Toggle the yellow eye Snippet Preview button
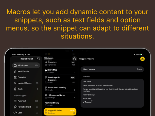This screenshot has height=116, width=155. tap(142, 59)
